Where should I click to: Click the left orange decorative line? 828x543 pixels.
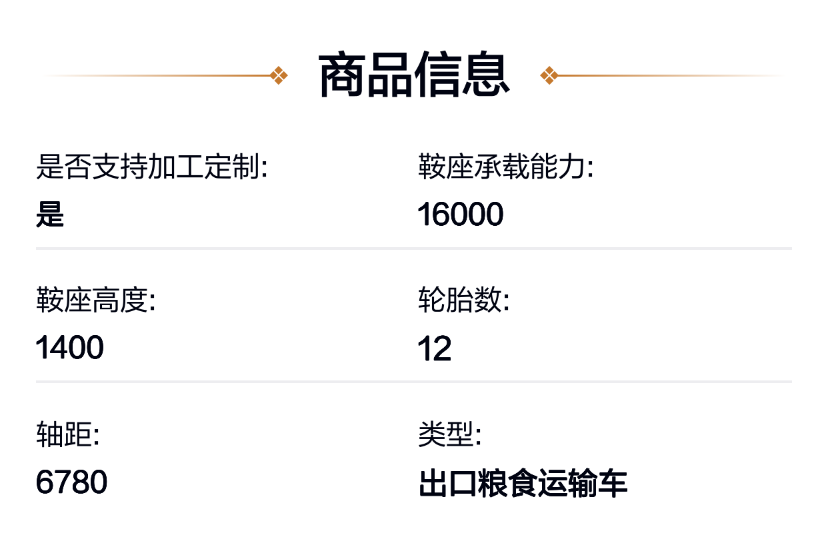[x=157, y=75]
